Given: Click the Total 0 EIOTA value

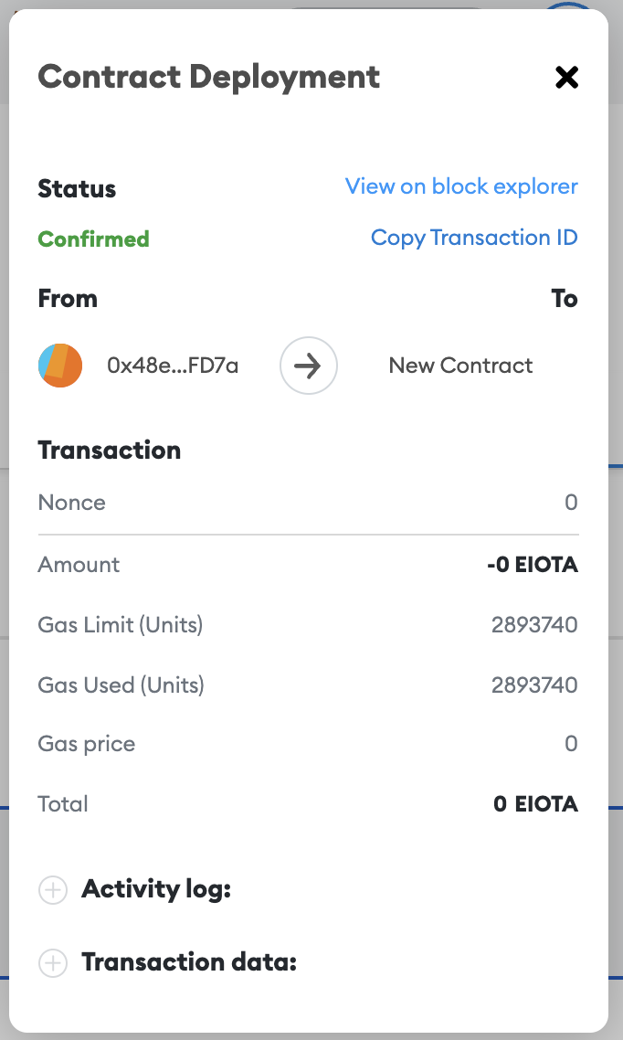Looking at the screenshot, I should (535, 804).
